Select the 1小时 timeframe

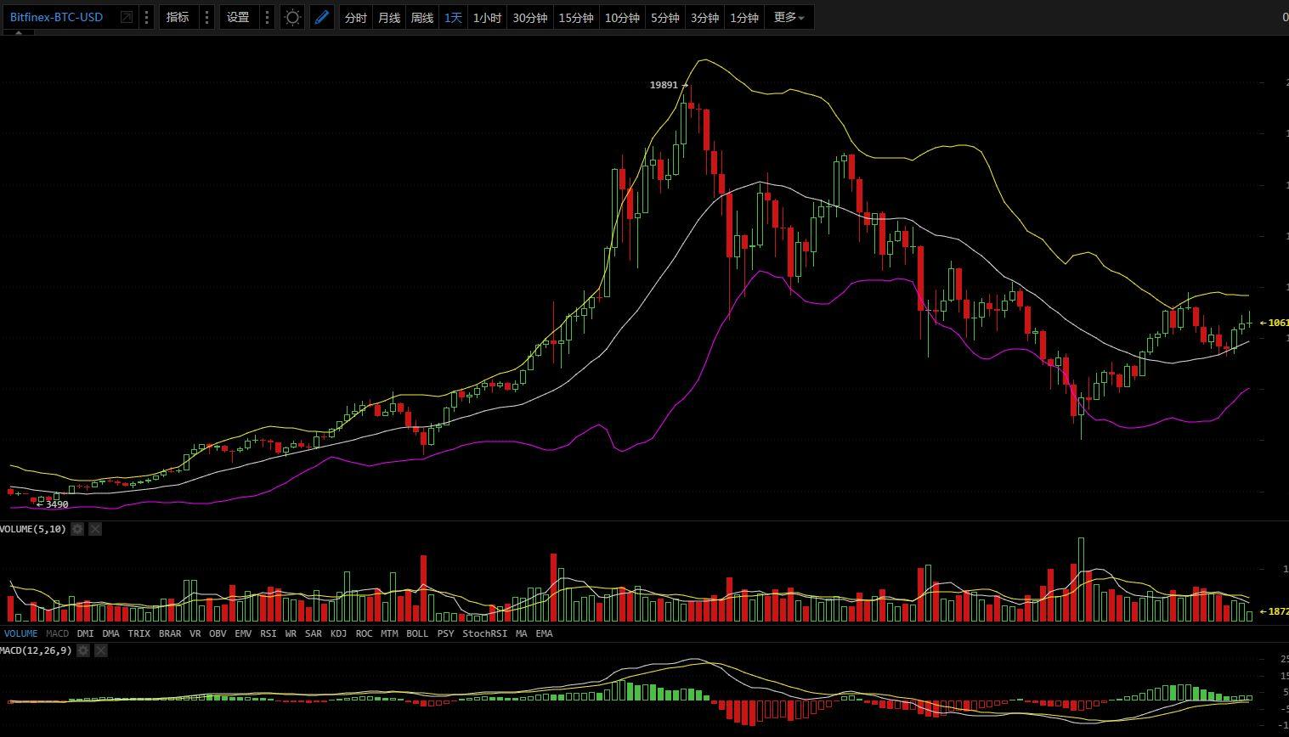[487, 18]
